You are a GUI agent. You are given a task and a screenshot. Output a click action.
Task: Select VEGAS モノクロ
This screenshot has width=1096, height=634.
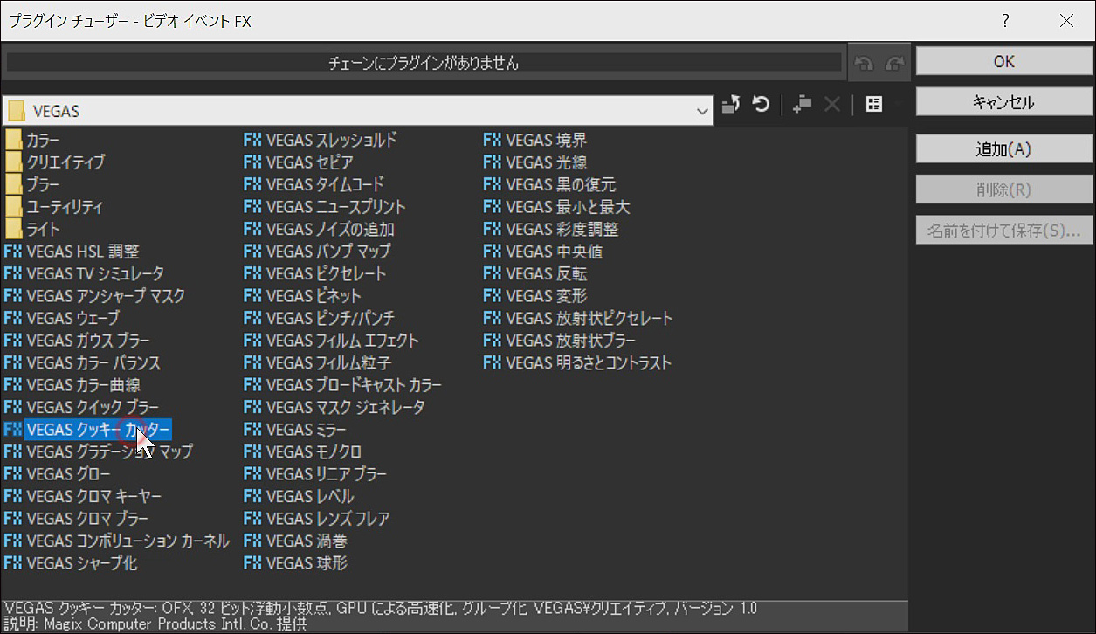pyautogui.click(x=303, y=452)
